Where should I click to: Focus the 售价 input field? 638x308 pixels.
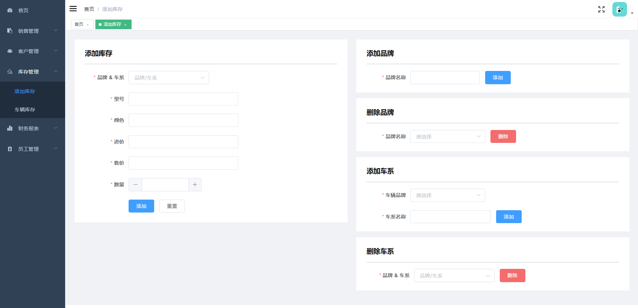[183, 163]
